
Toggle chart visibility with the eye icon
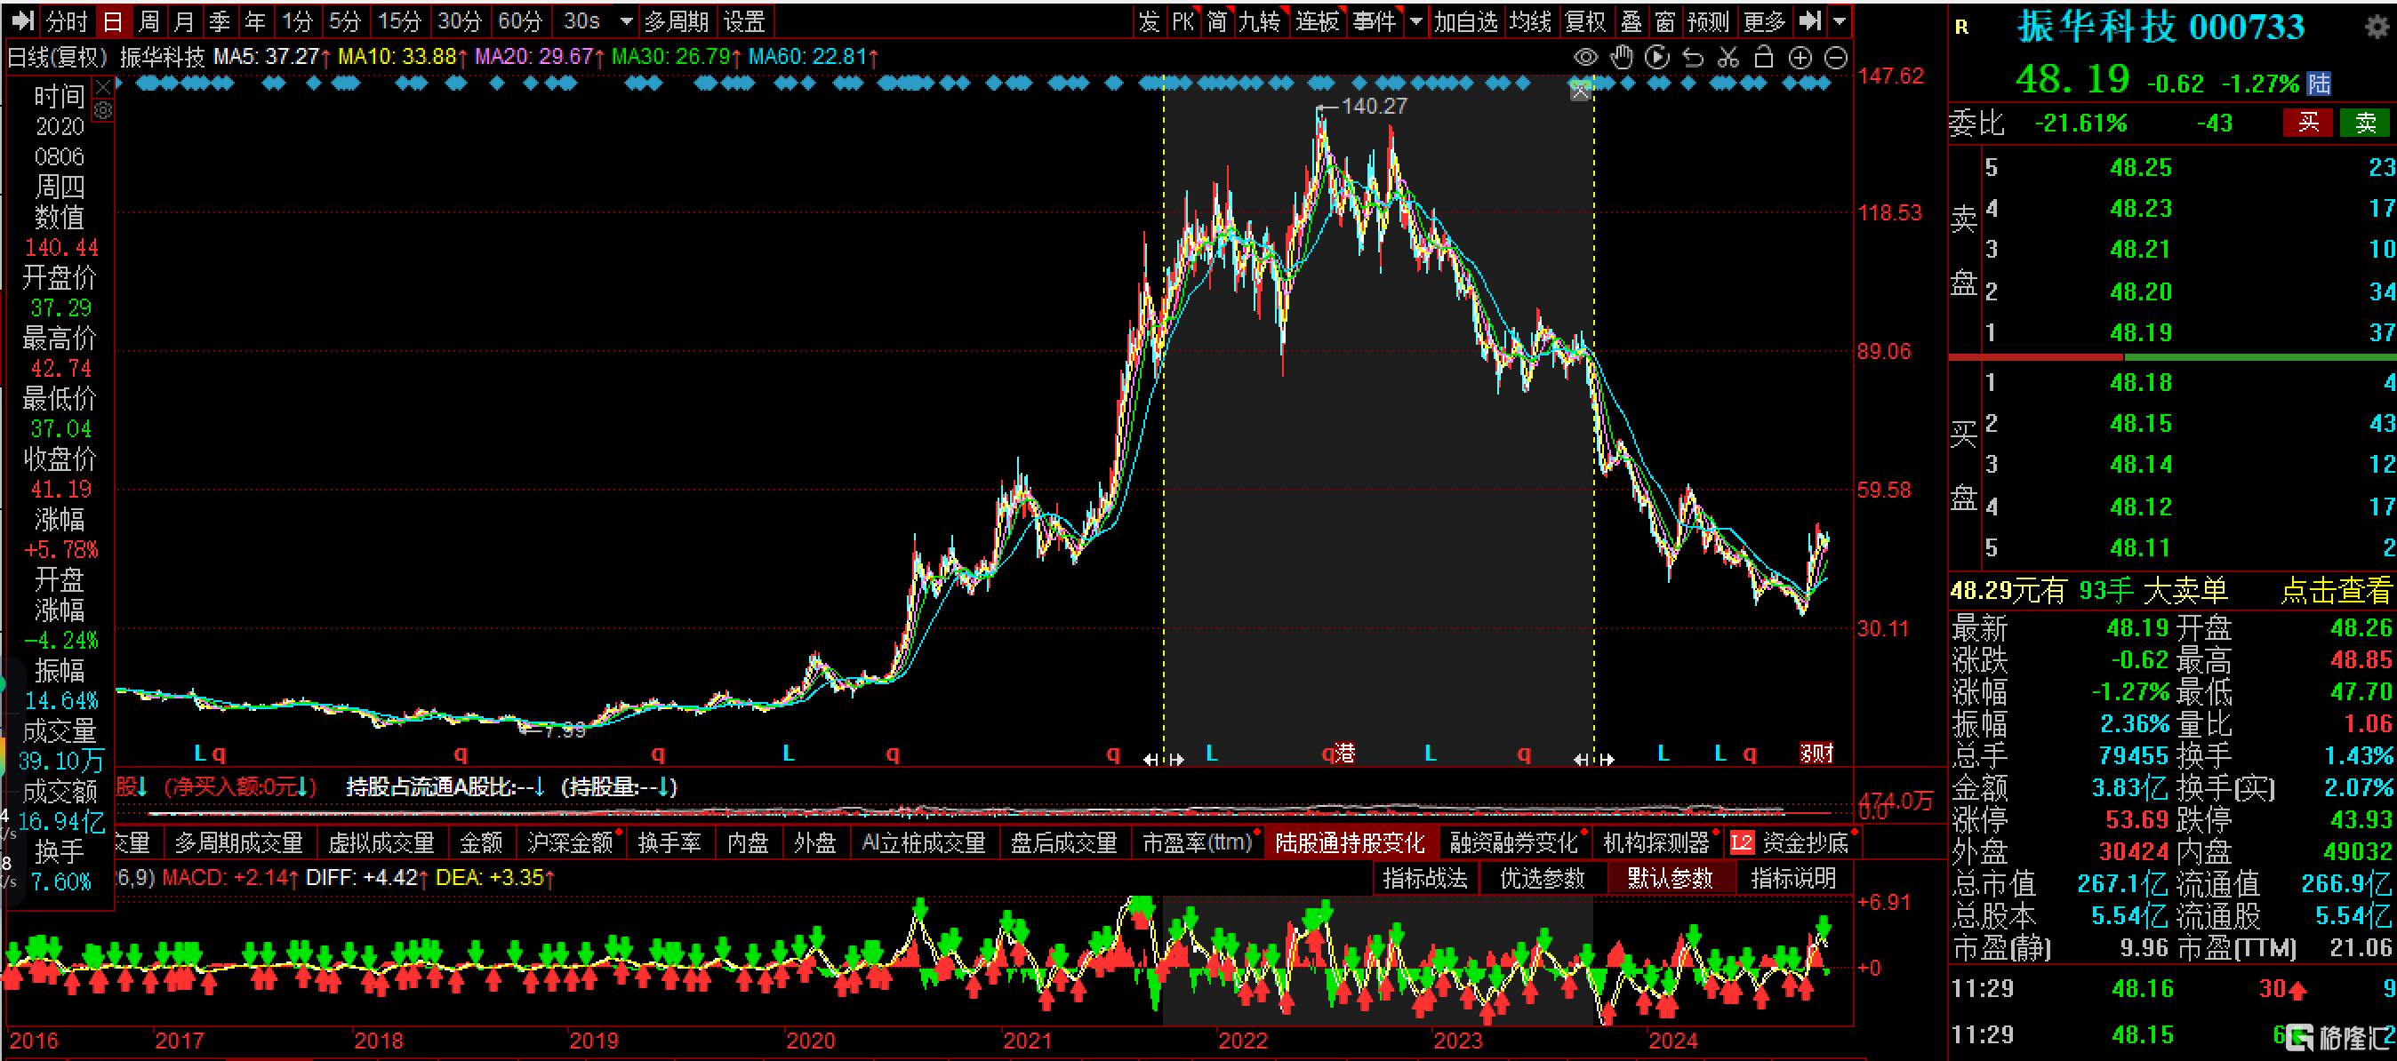click(1585, 58)
